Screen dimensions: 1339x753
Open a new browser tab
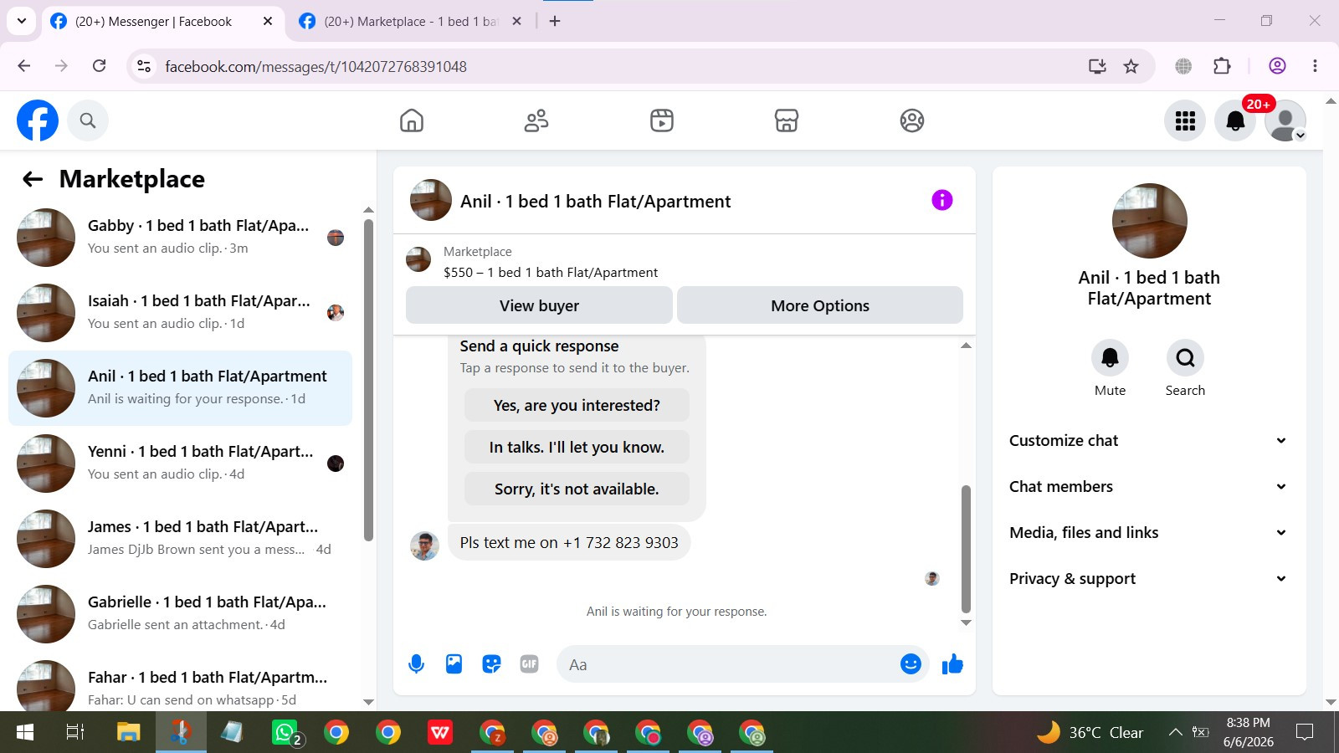(555, 21)
